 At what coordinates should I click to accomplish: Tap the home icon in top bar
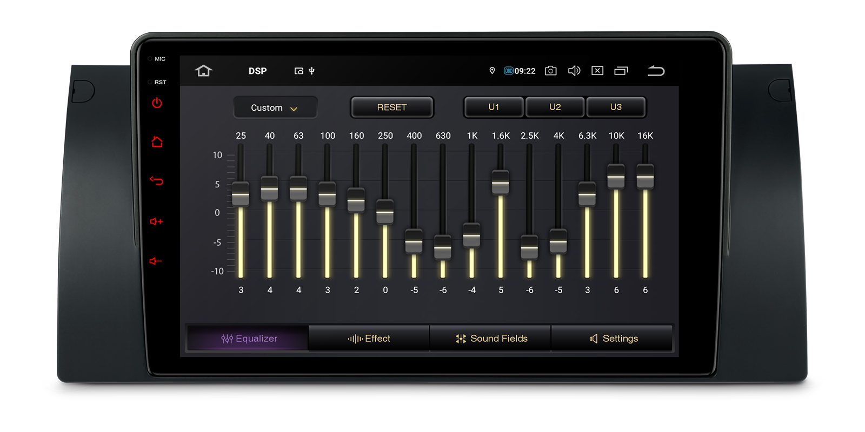tap(204, 71)
